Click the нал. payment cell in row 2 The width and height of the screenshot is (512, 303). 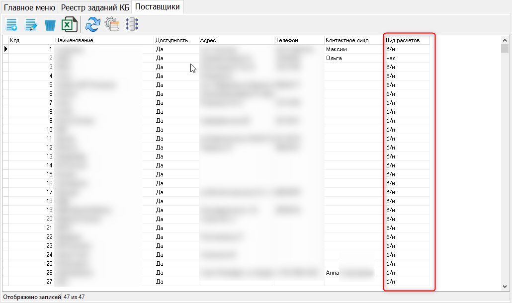(391, 58)
